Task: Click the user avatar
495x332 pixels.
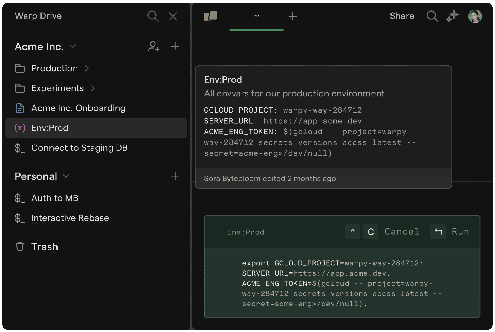Action: 475,16
